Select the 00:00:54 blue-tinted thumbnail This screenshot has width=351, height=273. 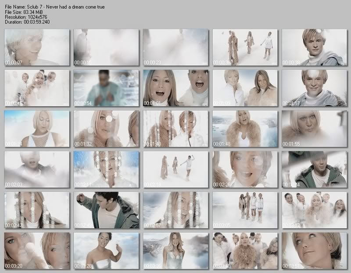coord(106,88)
